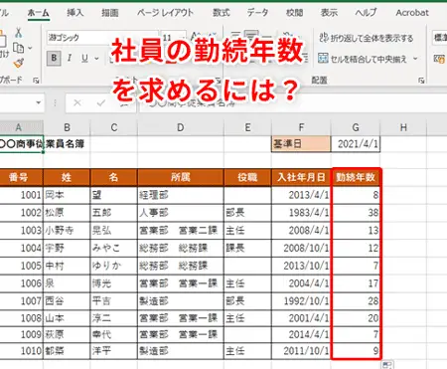Image resolution: width=447 pixels, height=369 pixels.
Task: Open the 数式 ribbon tab
Action: pos(222,13)
